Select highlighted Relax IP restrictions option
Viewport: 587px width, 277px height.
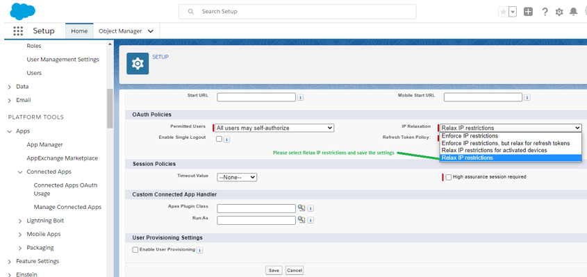(x=511, y=158)
